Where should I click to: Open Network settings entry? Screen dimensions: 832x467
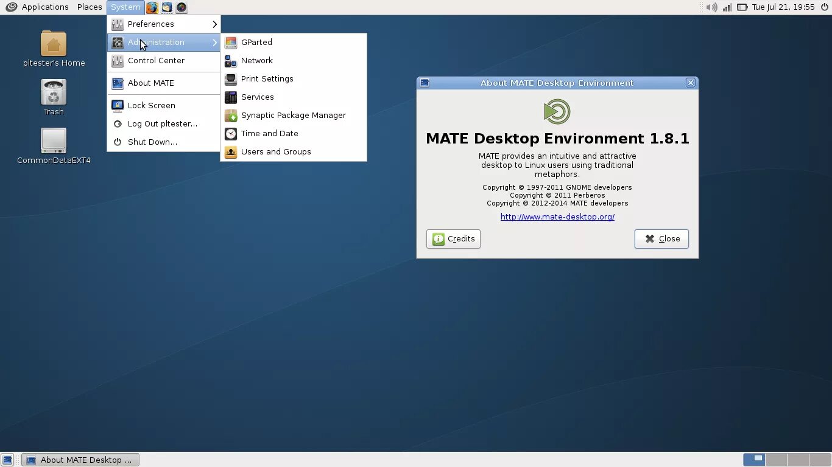tap(294, 61)
